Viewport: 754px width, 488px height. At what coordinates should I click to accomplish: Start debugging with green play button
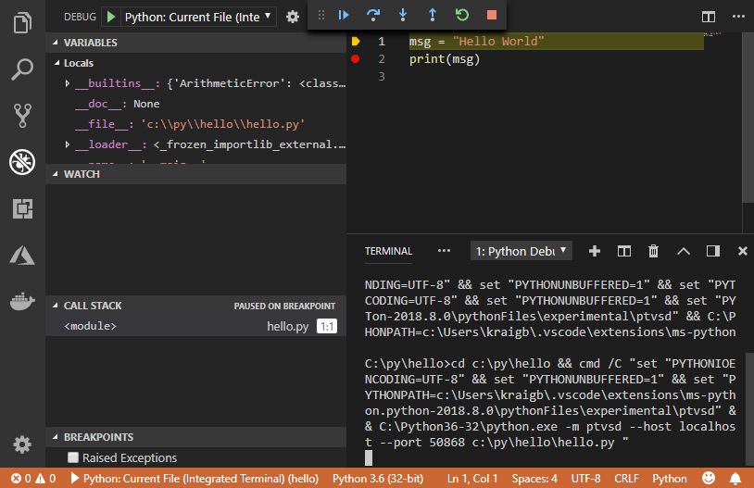point(111,17)
